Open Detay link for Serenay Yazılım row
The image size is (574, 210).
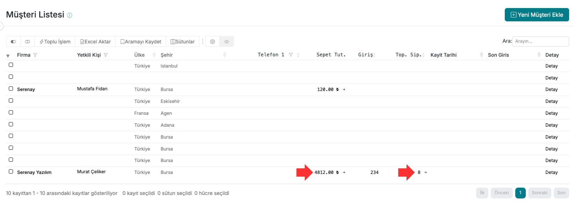551,173
